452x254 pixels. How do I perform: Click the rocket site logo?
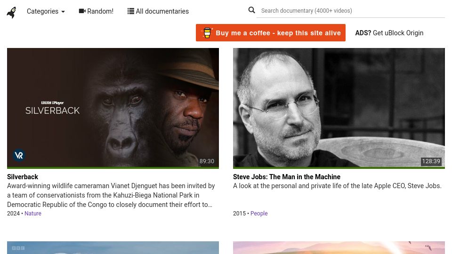tap(11, 12)
